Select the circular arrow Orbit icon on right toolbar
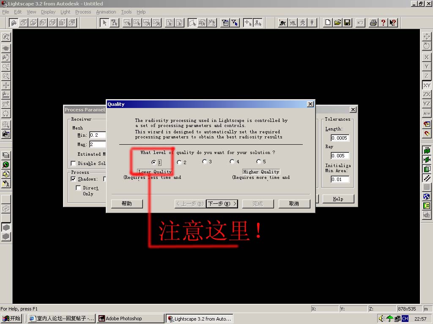Viewport: 433px width, 324px height. point(427,46)
